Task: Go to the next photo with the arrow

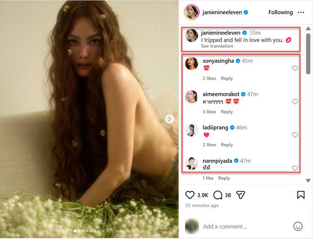Action: click(169, 119)
